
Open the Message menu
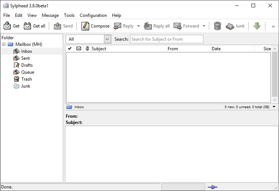50,15
